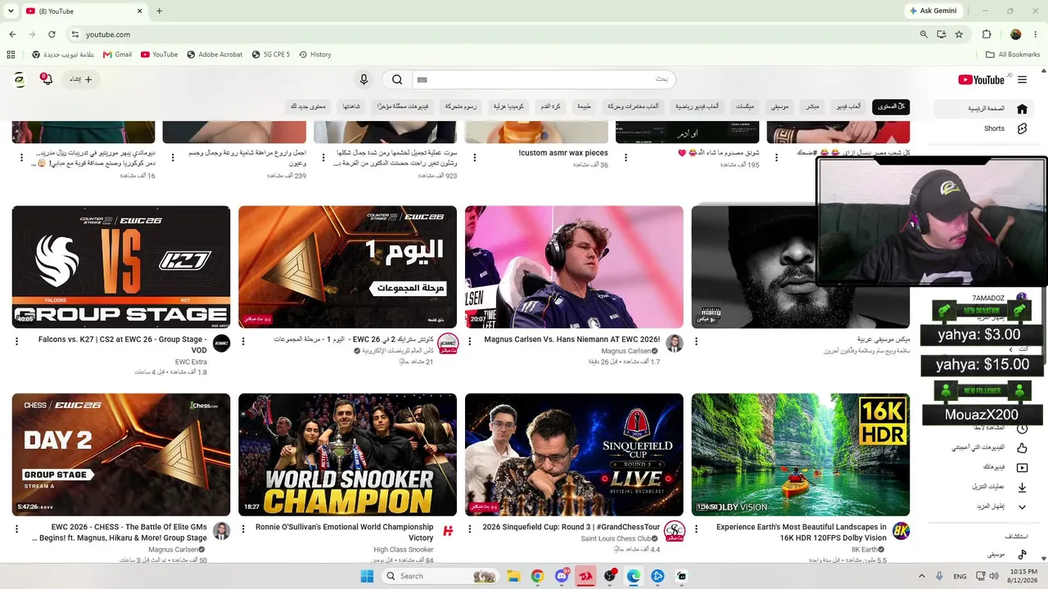Screen dimensions: 1048x589
Task: Filter by the 'موسيقى' chip
Action: [x=779, y=106]
